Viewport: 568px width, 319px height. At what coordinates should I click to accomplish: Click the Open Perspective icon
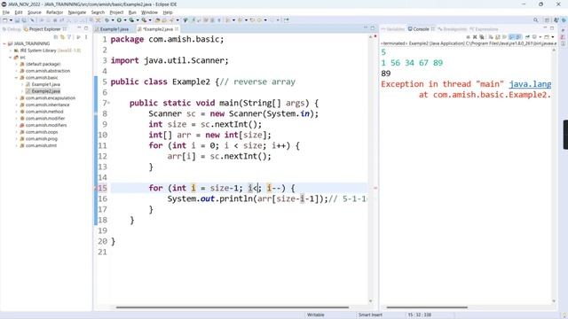coord(547,20)
